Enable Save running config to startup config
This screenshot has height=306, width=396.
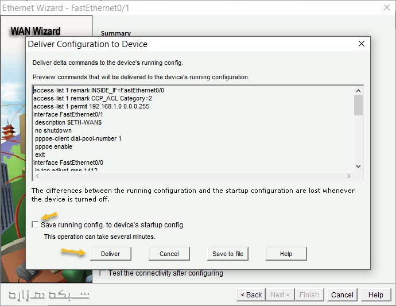click(x=35, y=224)
